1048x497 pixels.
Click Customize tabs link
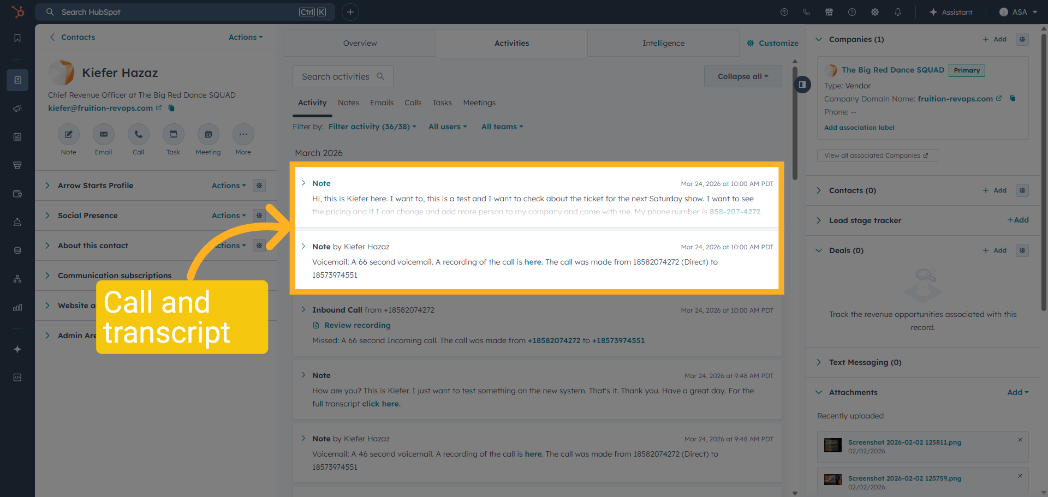[772, 43]
